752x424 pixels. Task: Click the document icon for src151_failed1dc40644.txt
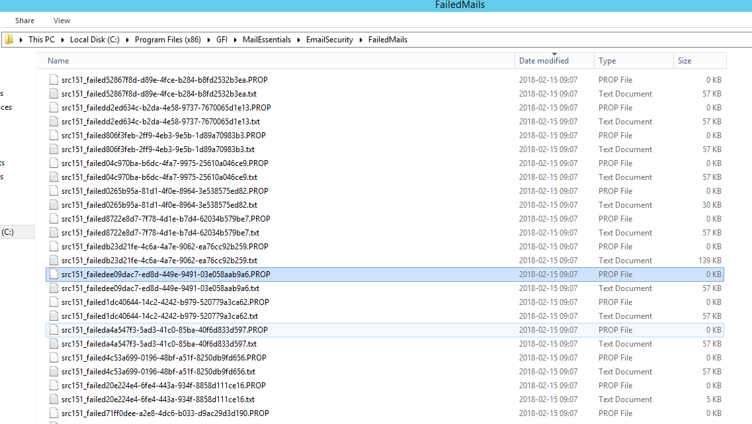pyautogui.click(x=54, y=316)
